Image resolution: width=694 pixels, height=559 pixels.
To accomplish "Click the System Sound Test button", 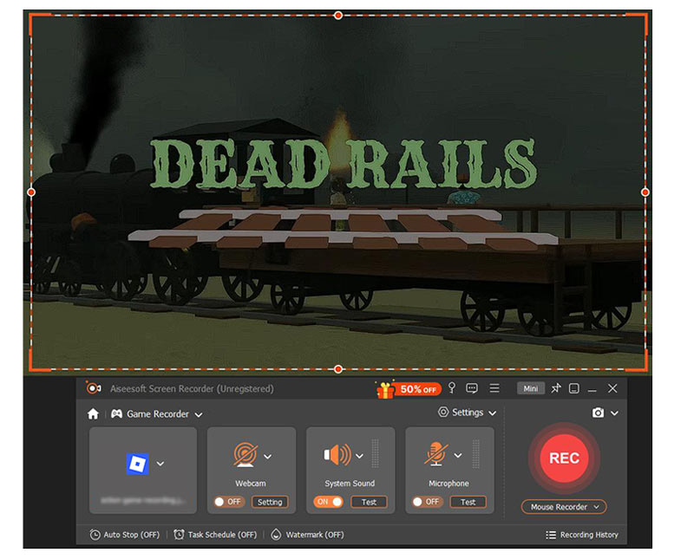I will [369, 502].
